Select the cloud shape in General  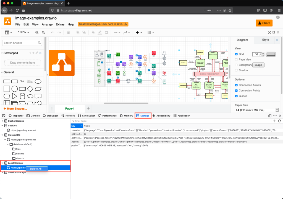pyautogui.click(x=30, y=96)
